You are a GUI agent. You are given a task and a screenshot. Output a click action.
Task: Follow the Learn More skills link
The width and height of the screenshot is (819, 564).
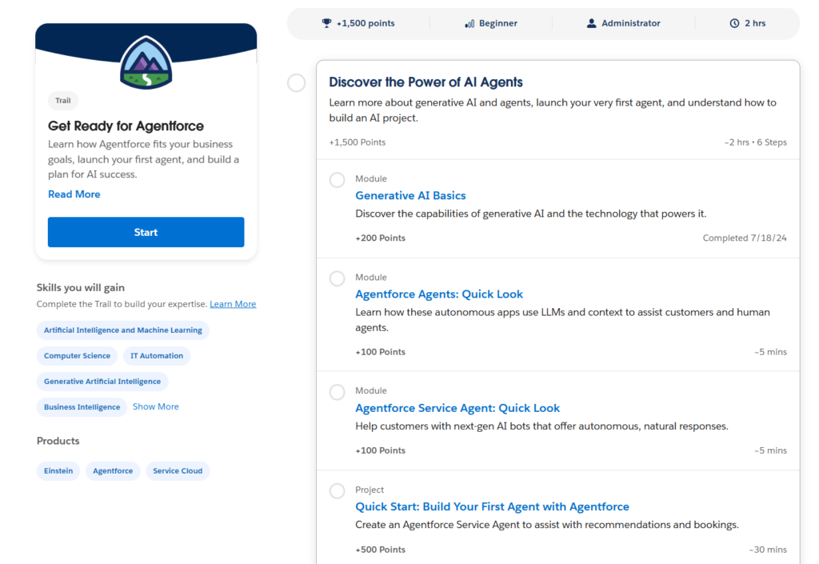pos(233,304)
